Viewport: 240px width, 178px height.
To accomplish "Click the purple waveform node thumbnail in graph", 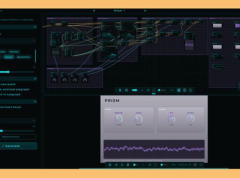I will click(x=189, y=45).
